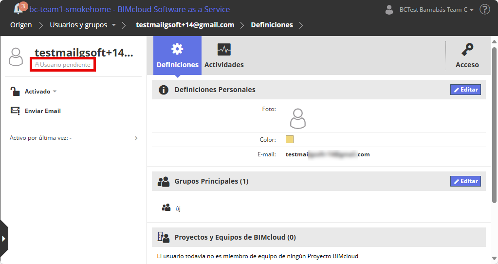The image size is (498, 264).
Task: Open the help question mark icon
Action: [484, 9]
